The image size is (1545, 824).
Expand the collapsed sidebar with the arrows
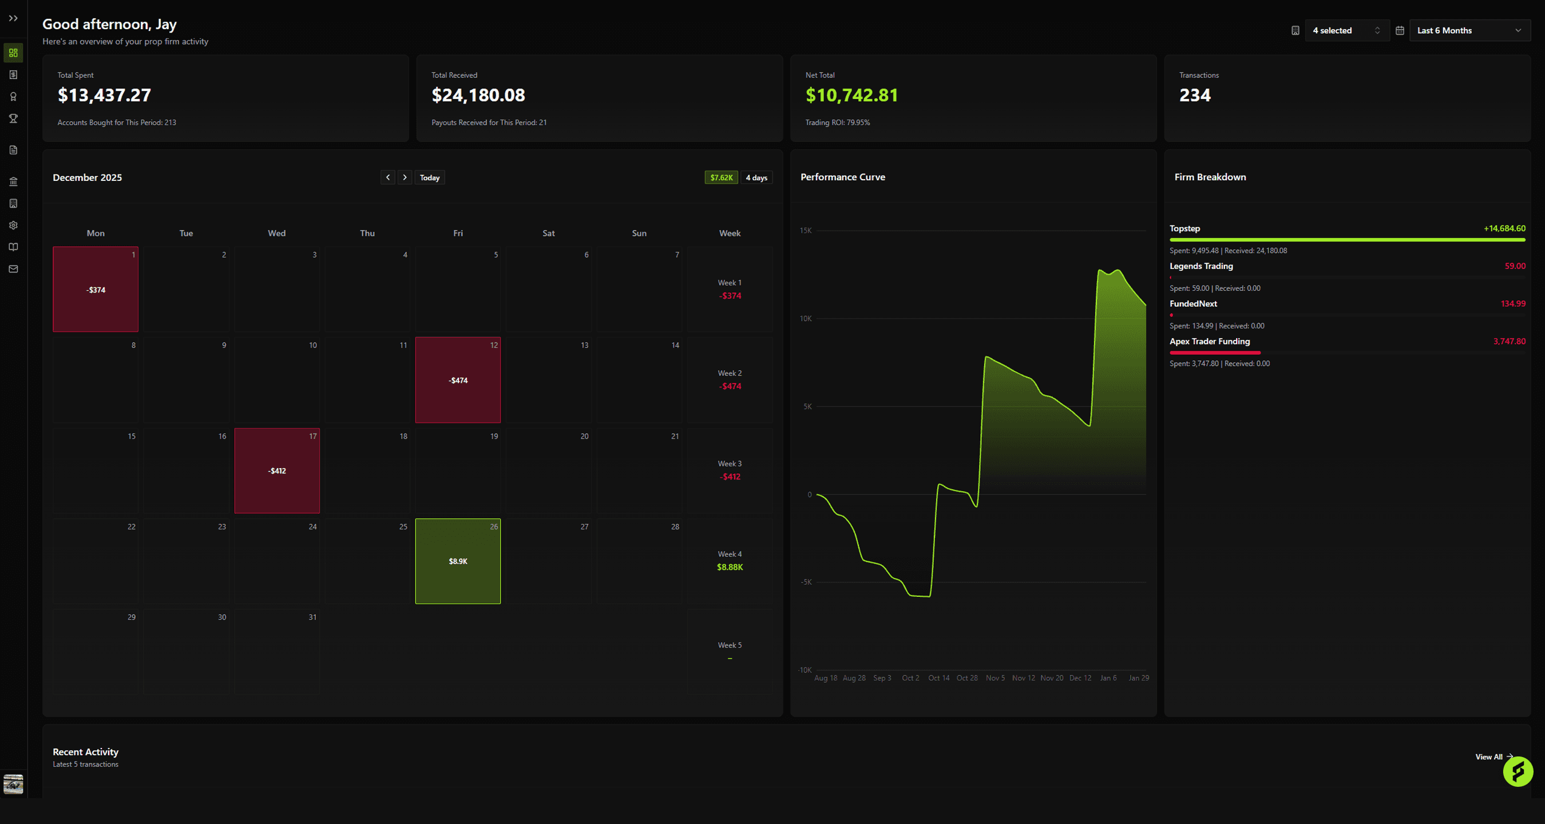[13, 18]
